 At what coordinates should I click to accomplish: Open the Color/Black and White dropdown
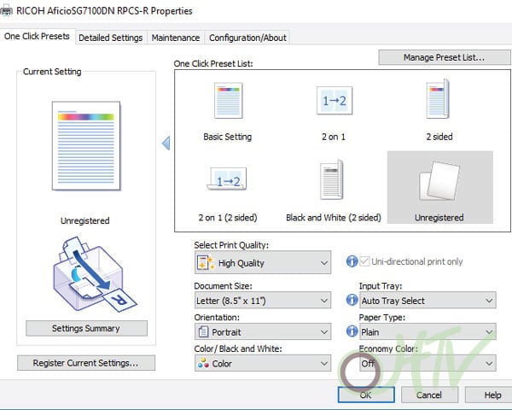[263, 363]
